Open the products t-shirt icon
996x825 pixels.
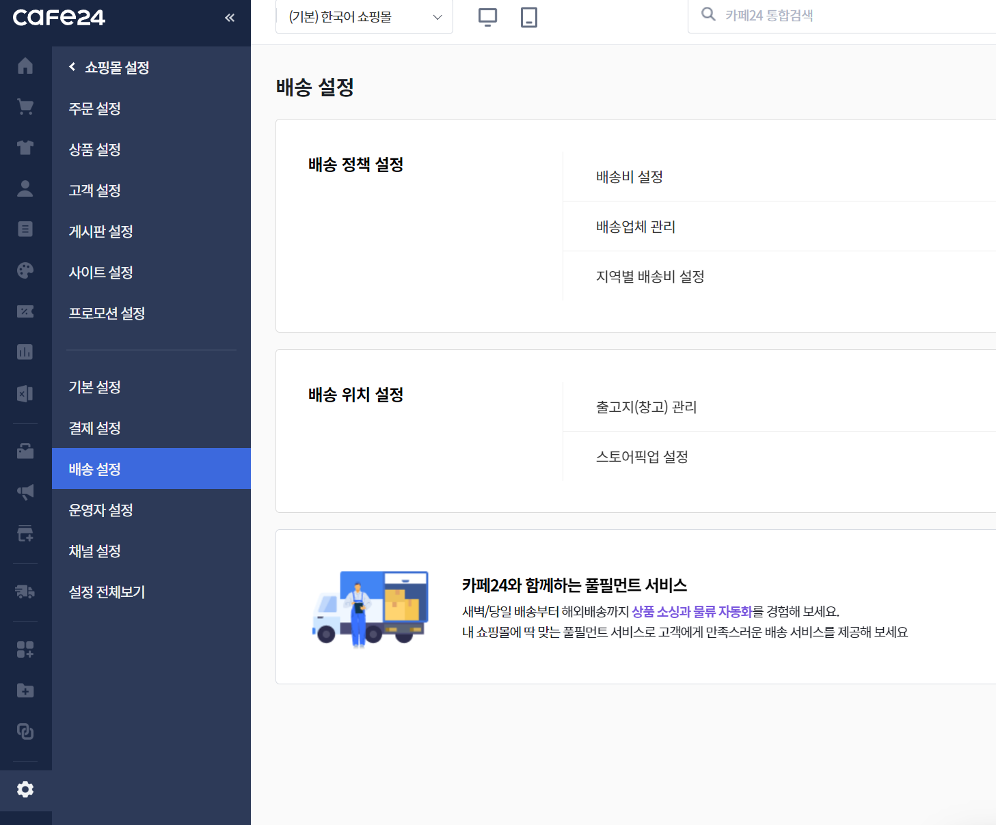25,148
